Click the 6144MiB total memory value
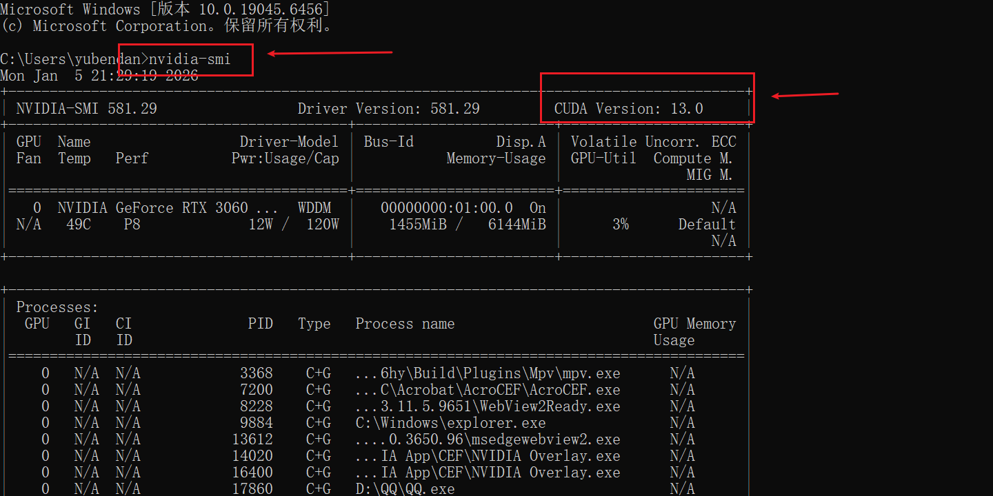The height and width of the screenshot is (496, 993). coord(516,225)
